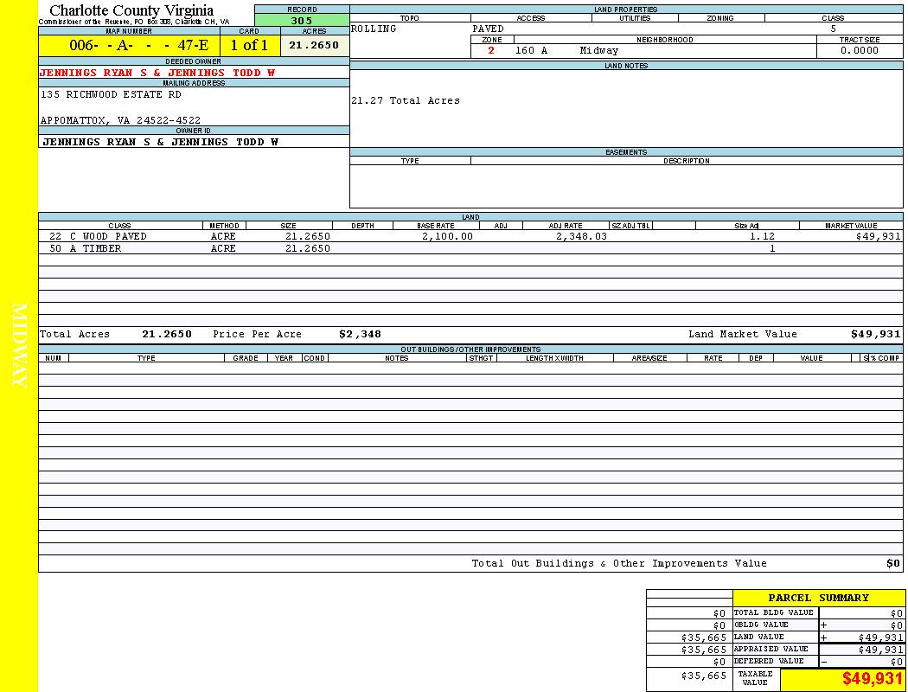Click the deeded owner name in red
Viewport: 908px width, 692px height.
(157, 73)
